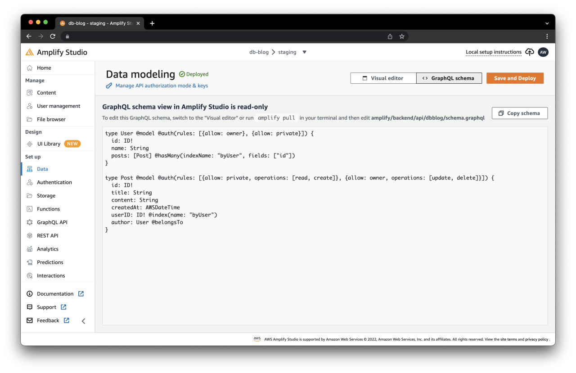Screen dimensions: 576x373
Task: Click the 'amplify pull' command text
Action: pos(276,118)
